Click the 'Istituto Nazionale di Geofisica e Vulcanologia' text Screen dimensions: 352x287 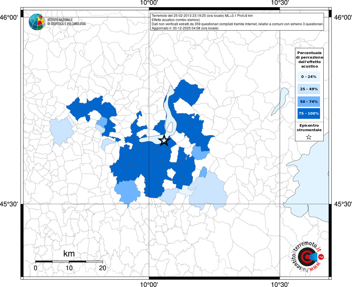point(66,22)
